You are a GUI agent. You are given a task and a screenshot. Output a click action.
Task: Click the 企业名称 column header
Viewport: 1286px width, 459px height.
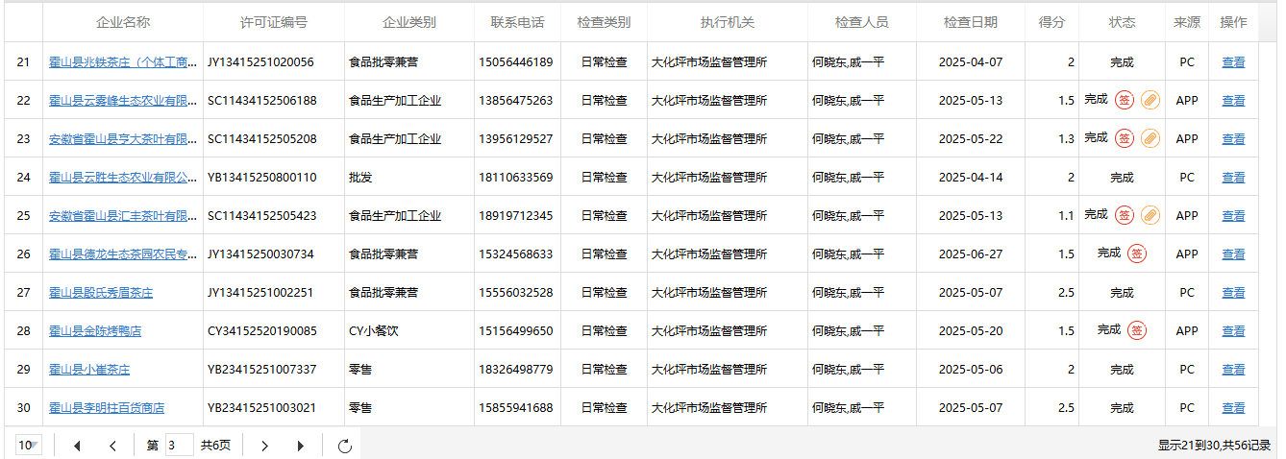123,22
